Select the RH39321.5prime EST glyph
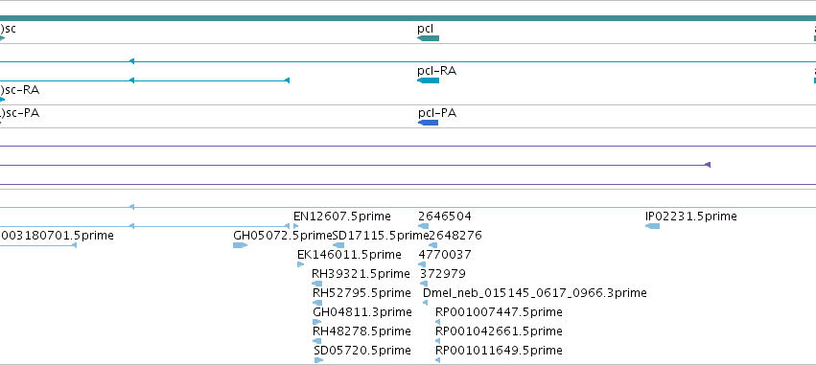The height and width of the screenshot is (365, 816). click(317, 284)
